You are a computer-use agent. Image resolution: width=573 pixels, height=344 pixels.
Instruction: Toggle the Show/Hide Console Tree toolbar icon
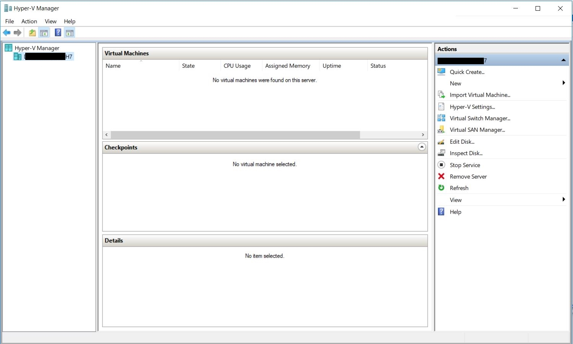[44, 33]
